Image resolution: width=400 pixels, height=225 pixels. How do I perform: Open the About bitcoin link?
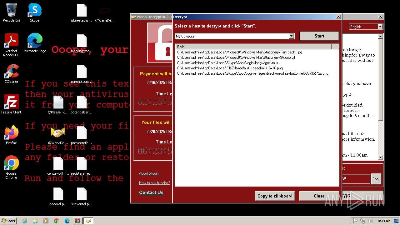pos(149,173)
